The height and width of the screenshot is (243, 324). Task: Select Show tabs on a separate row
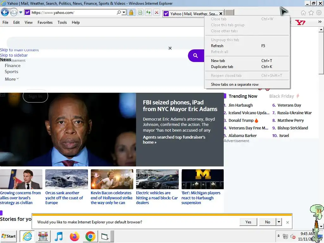[x=247, y=84]
